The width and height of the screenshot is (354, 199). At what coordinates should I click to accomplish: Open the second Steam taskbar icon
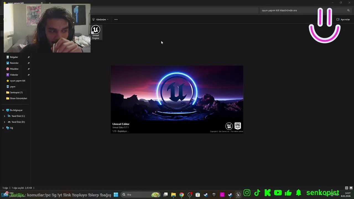point(230,195)
